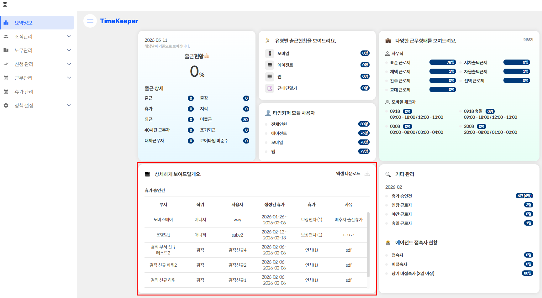The width and height of the screenshot is (542, 298).
Task: Click the 생성된 휴가 column header
Action: click(x=274, y=205)
